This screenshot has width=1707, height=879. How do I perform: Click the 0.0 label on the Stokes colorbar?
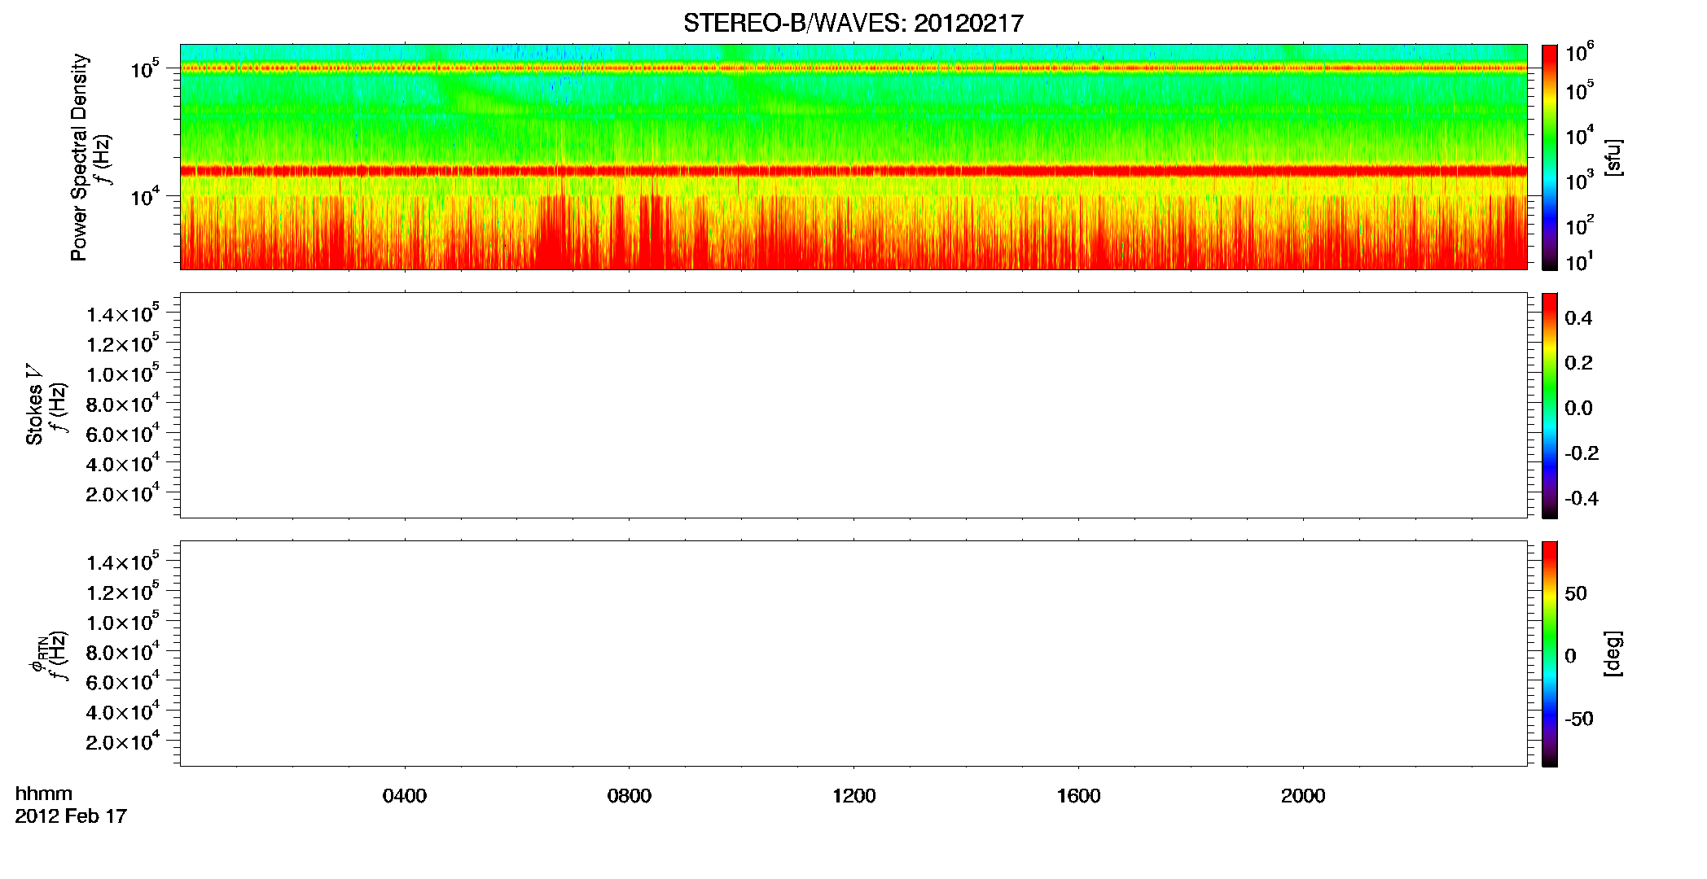pos(1578,409)
